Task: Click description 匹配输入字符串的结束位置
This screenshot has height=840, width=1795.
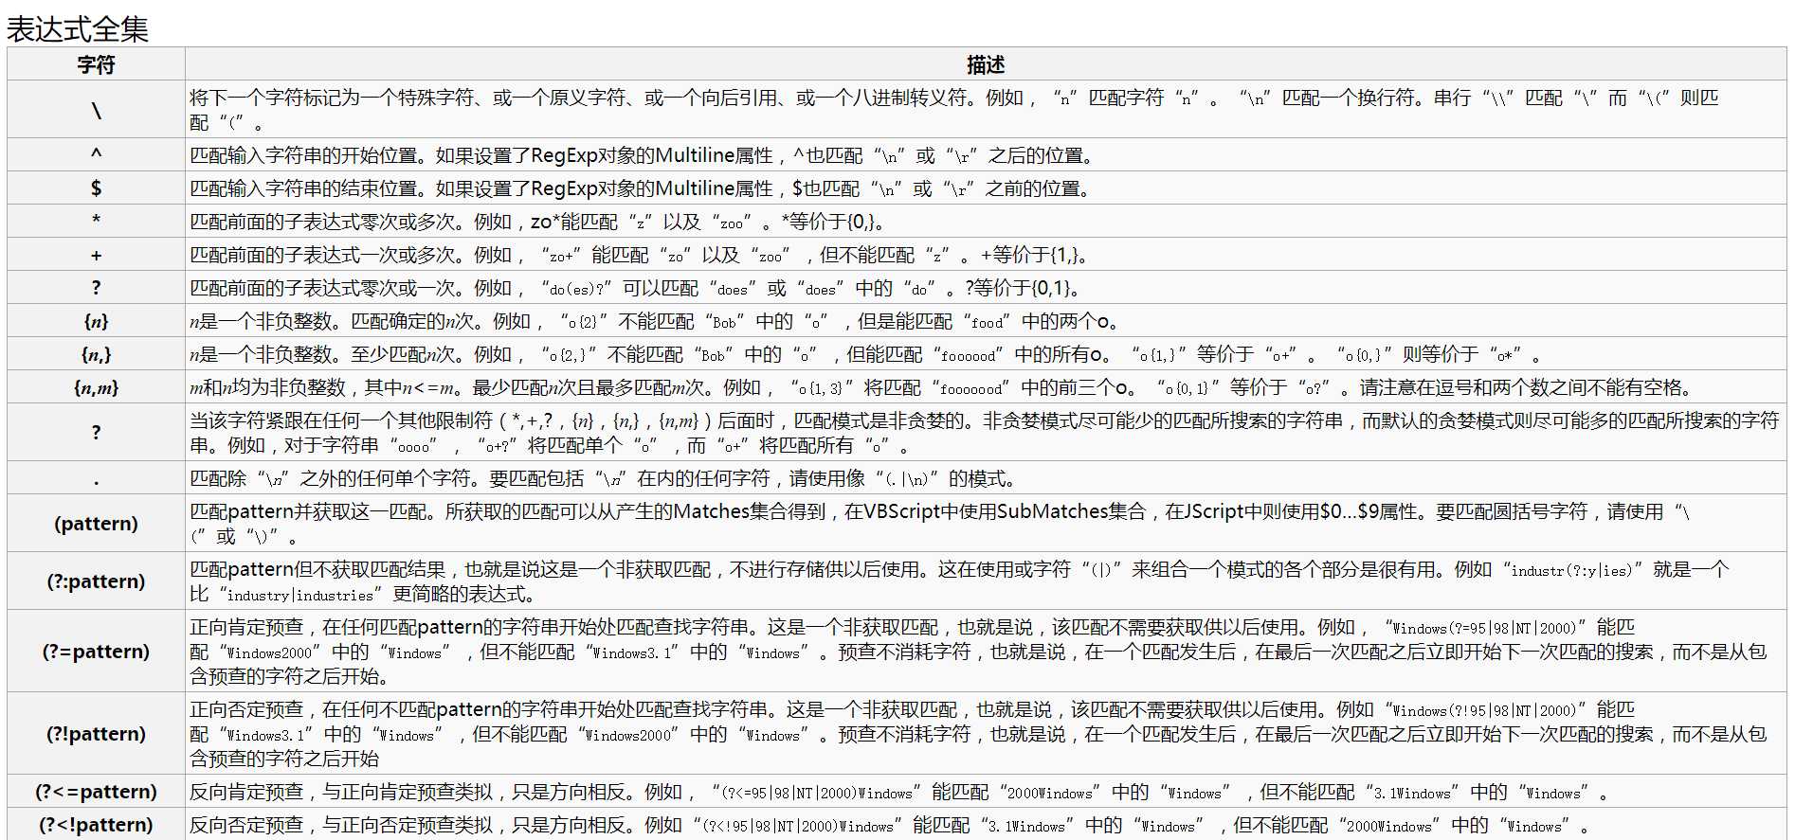Action: [986, 188]
